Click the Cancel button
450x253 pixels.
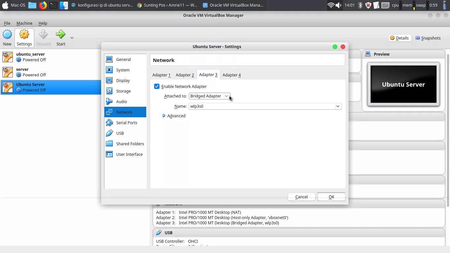click(301, 197)
